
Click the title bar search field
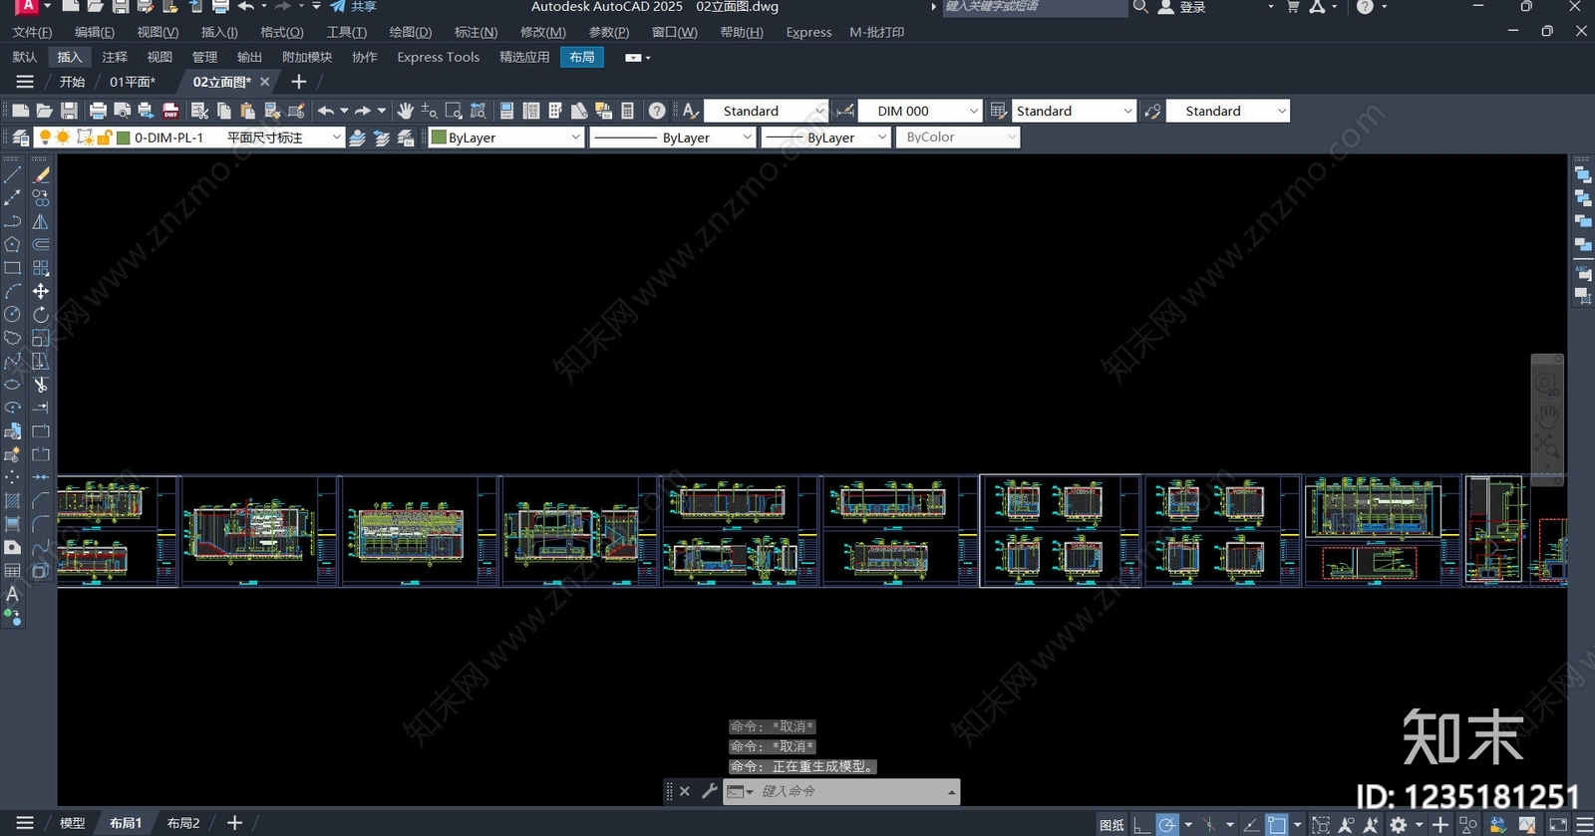1035,7
